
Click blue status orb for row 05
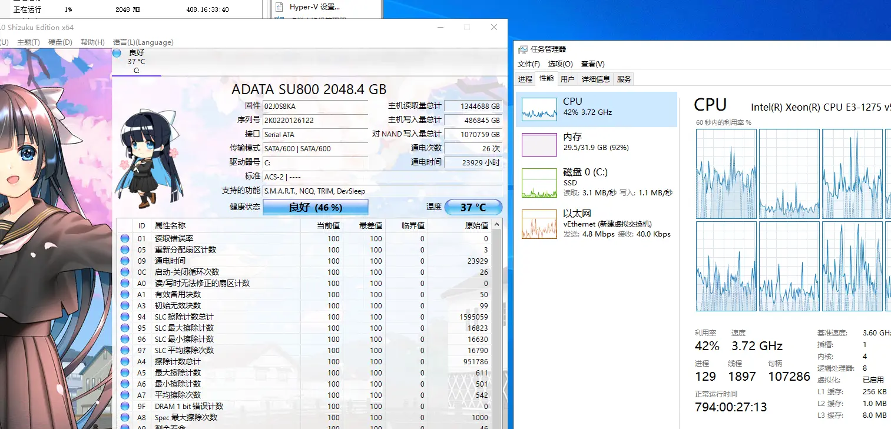[125, 250]
